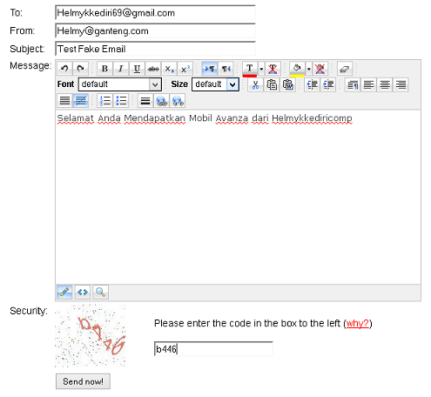Click the word 'Helmykkediricomp' in the message
Viewport: 431px width, 397px height.
(x=312, y=118)
